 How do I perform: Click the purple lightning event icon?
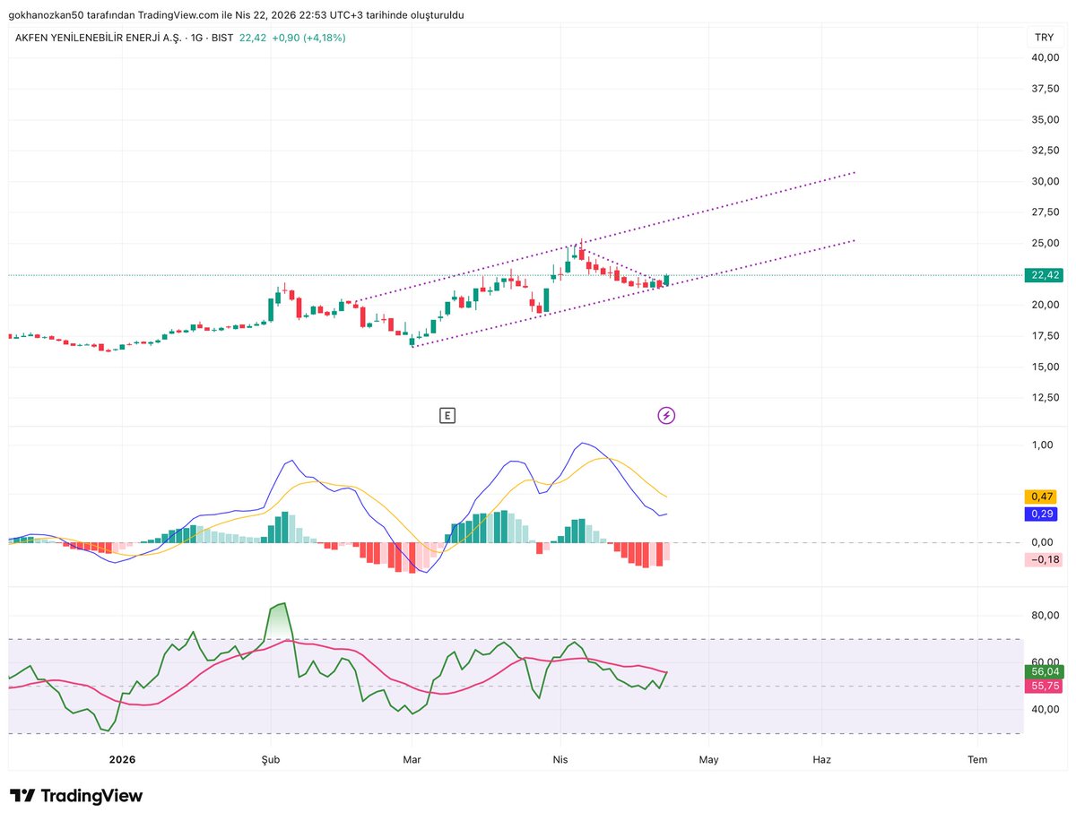tap(666, 415)
